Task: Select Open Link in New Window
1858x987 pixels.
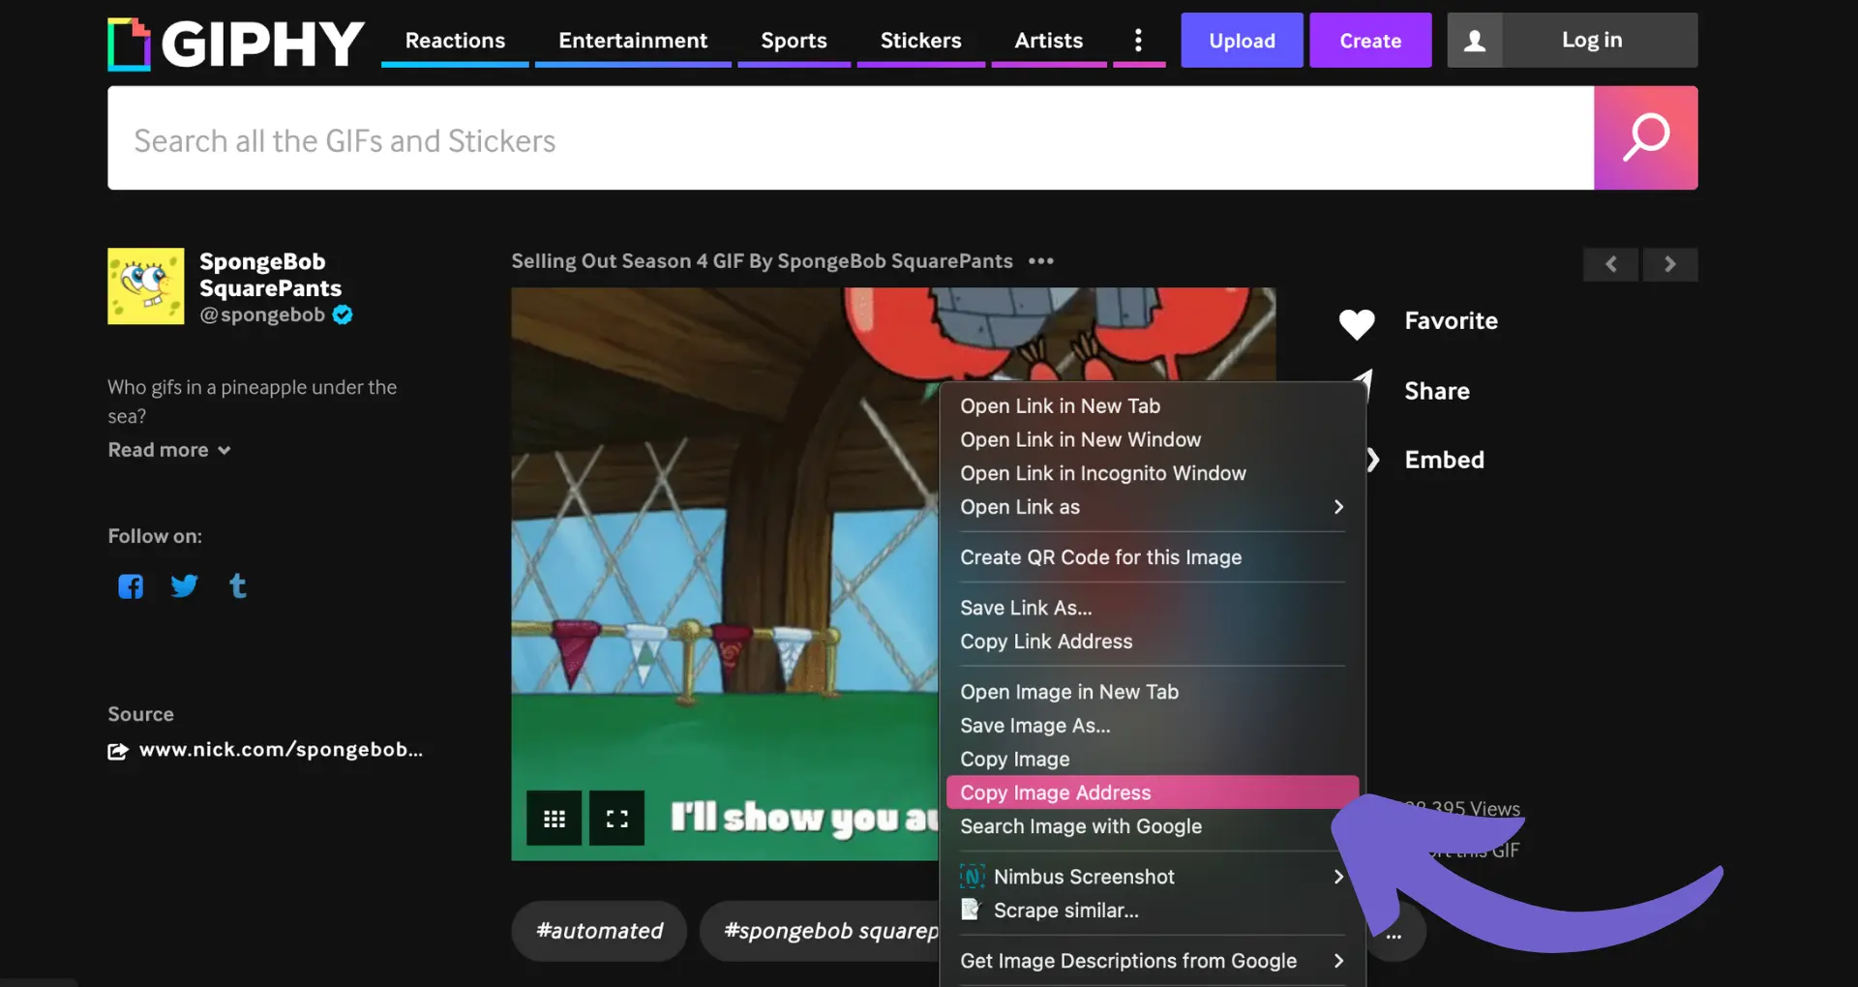Action: 1153,440
